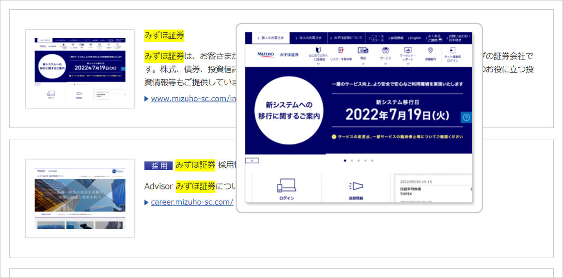
Task: Expand the chevron under マーケット・レポート
Action: tap(408, 64)
